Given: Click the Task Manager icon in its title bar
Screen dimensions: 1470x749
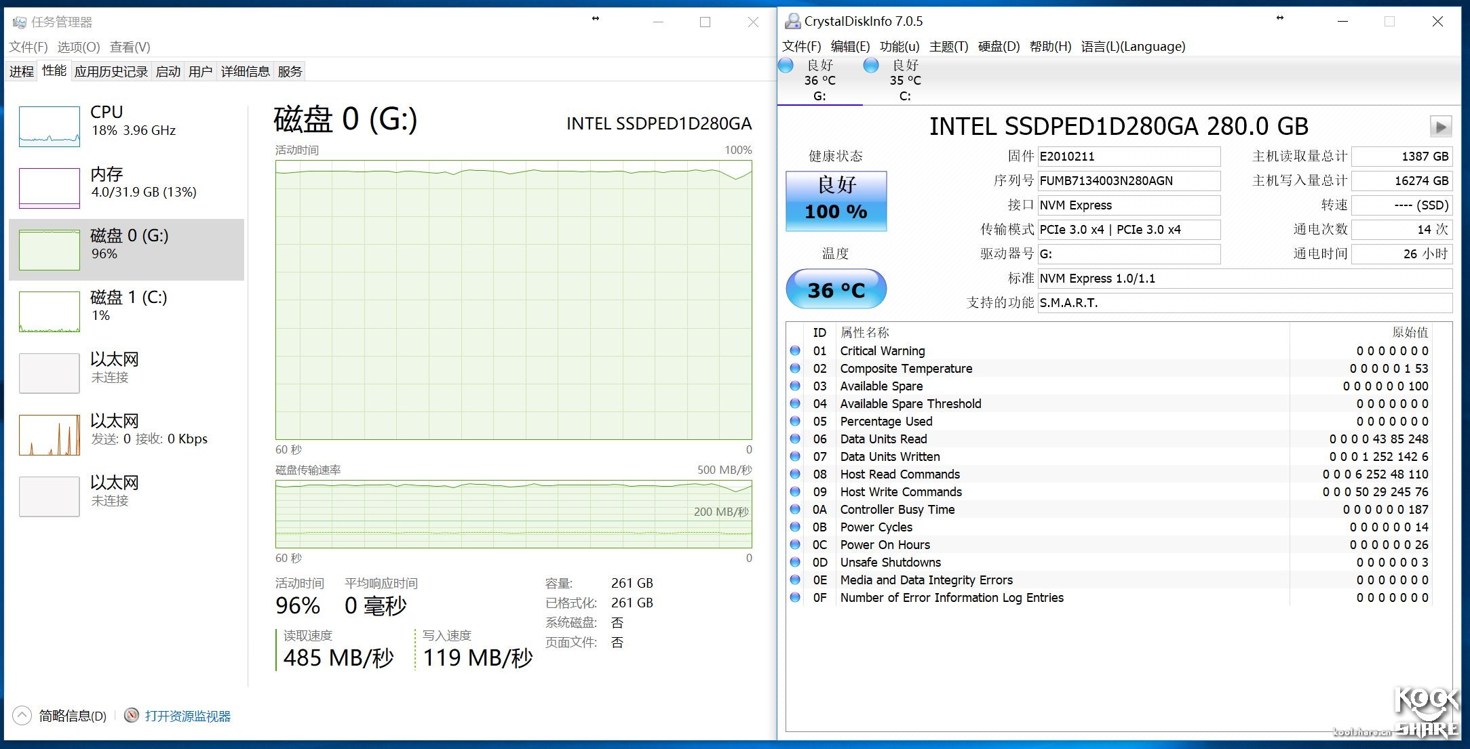Looking at the screenshot, I should pyautogui.click(x=19, y=22).
